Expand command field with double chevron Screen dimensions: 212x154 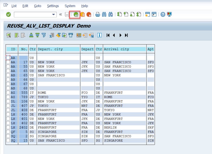pos(61,14)
